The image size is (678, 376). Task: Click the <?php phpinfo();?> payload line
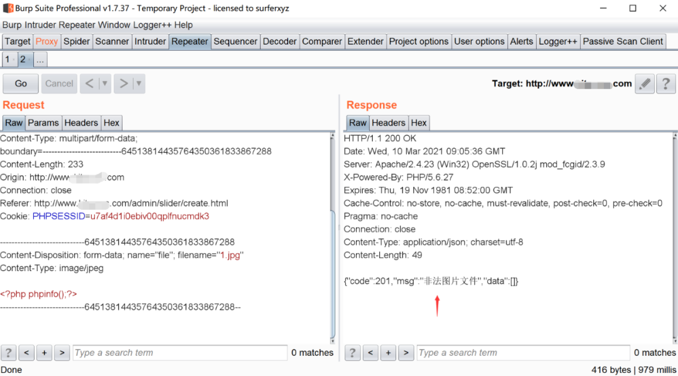pos(38,294)
